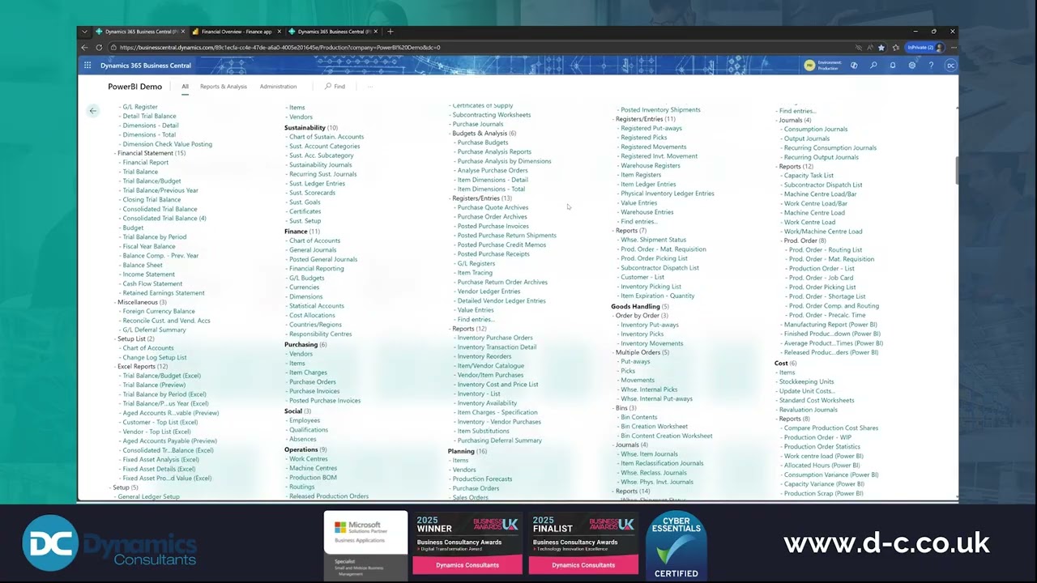Open Purchase Invoices under Purchasing
Image resolution: width=1037 pixels, height=583 pixels.
coord(314,391)
